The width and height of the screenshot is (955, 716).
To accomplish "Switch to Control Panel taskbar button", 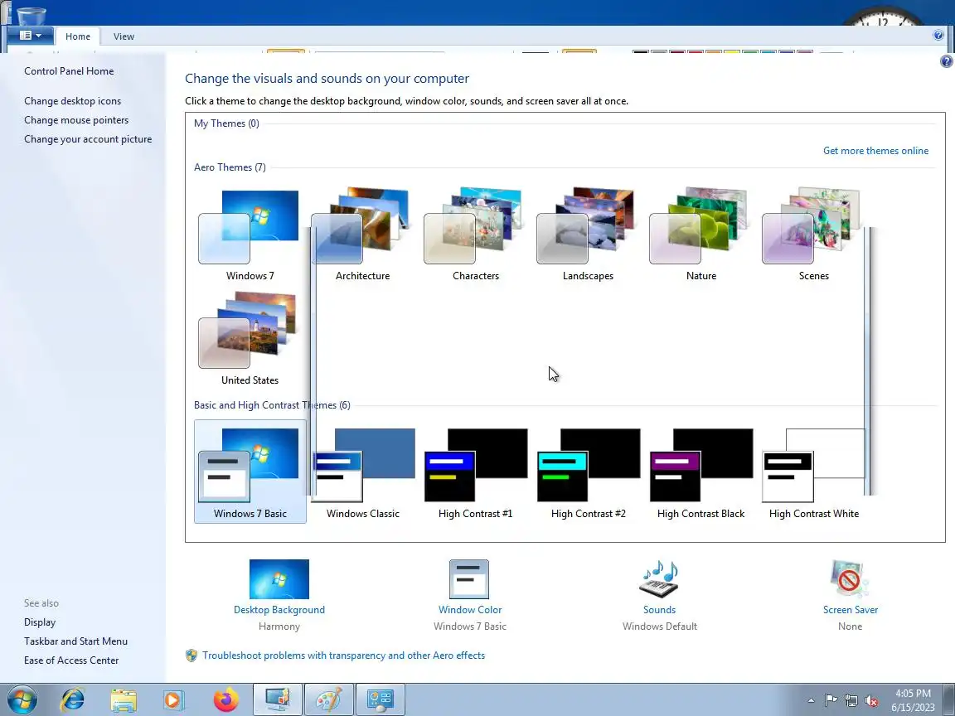I will (380, 699).
